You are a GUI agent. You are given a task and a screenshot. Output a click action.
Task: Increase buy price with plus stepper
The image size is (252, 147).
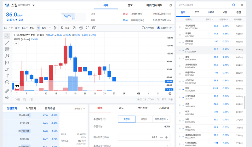click(166, 137)
